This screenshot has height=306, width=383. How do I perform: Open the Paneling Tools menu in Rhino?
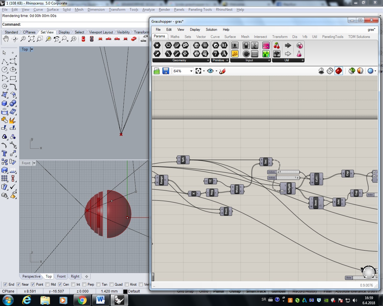[200, 10]
